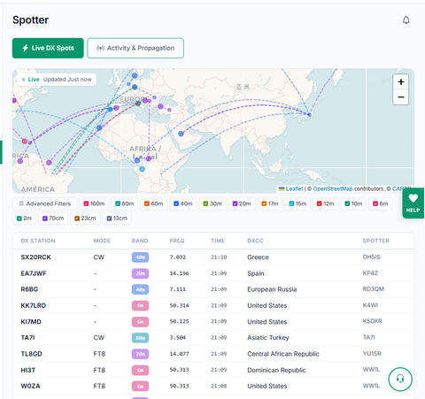Open the OpenStreetMap attribution link
The width and height of the screenshot is (425, 399).
[x=333, y=188]
